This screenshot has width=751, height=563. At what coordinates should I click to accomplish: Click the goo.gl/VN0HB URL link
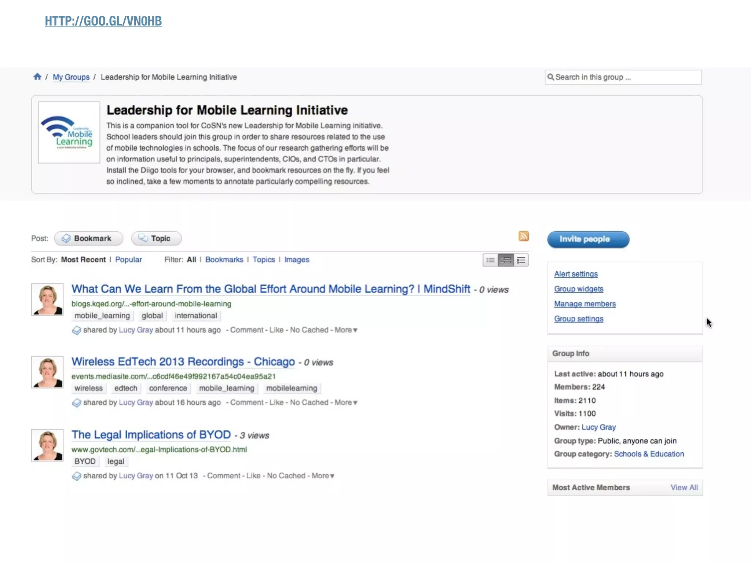point(103,21)
